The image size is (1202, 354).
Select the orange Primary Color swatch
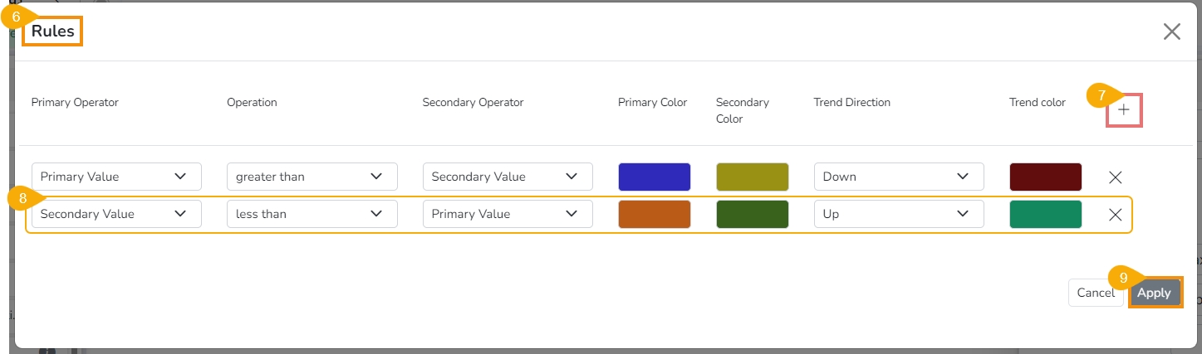654,214
